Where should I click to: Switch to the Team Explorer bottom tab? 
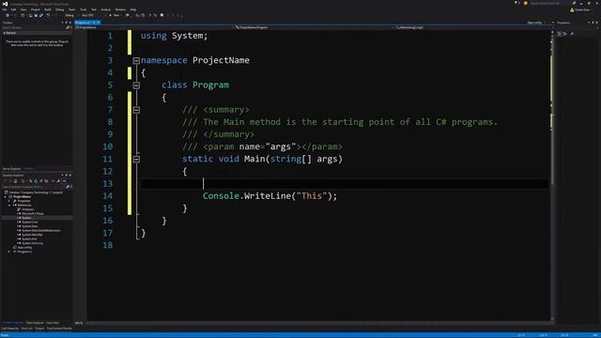[x=35, y=323]
